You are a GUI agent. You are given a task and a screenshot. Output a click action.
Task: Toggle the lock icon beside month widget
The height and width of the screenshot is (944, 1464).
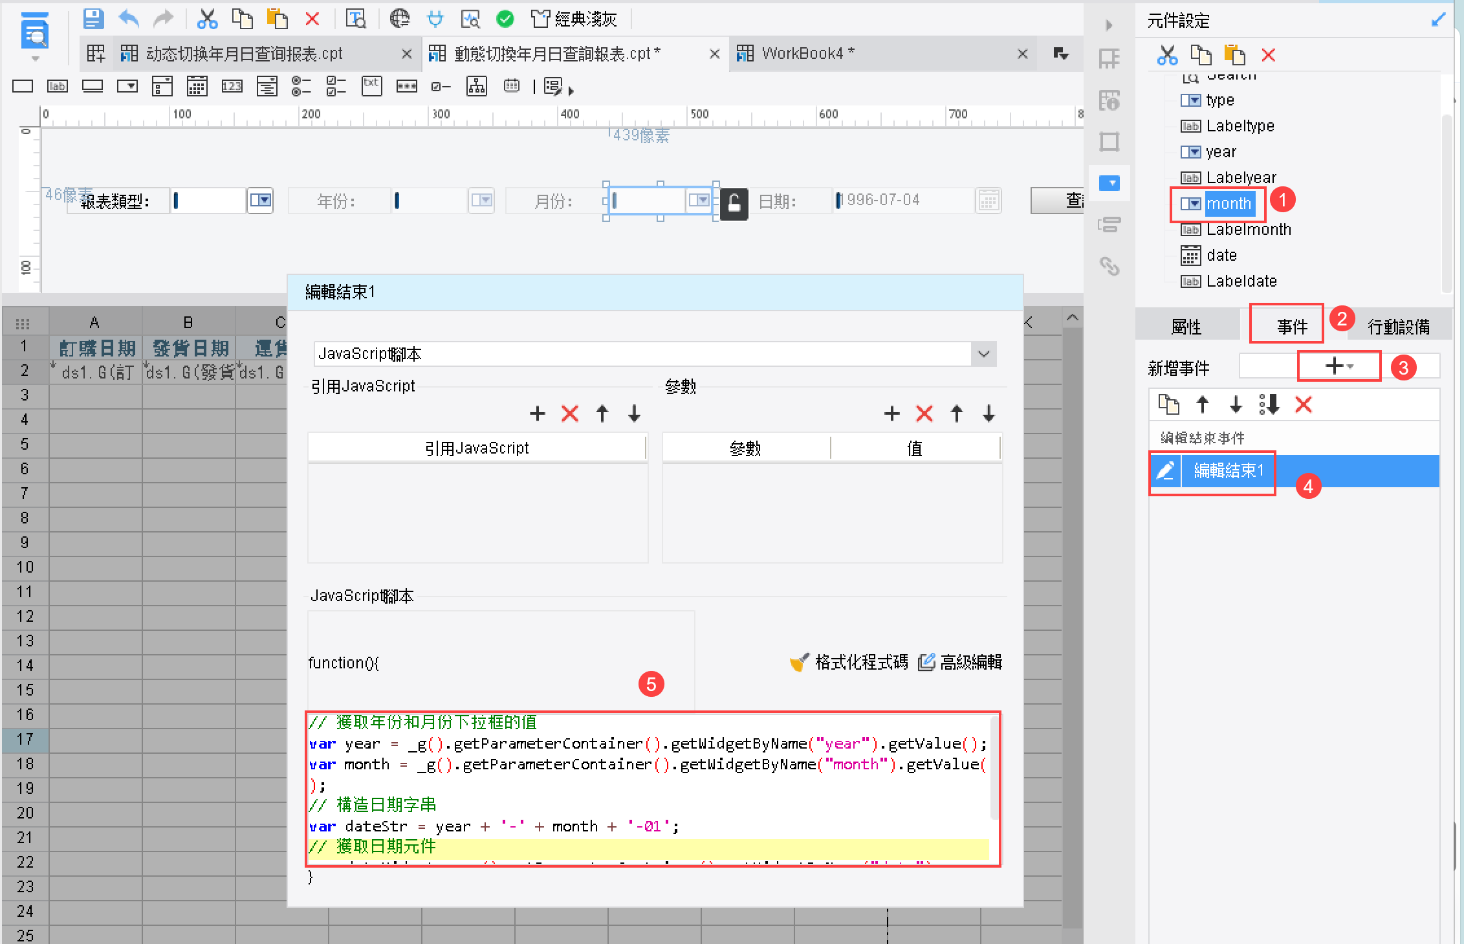(734, 203)
